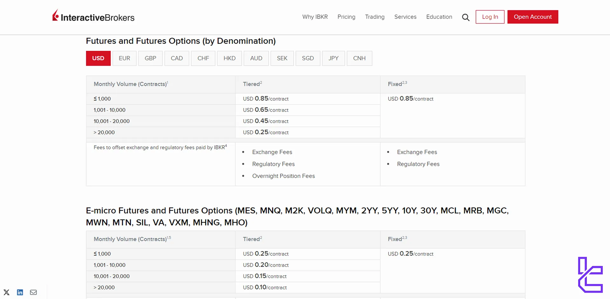Image resolution: width=610 pixels, height=299 pixels.
Task: Share page via X icon
Action: [6, 292]
